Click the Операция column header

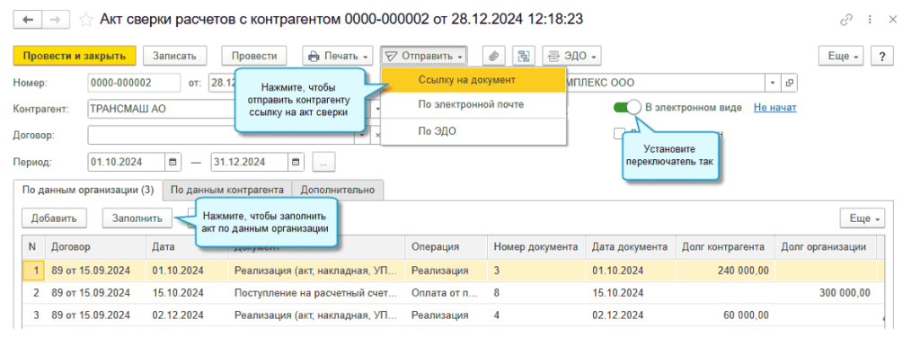[446, 248]
